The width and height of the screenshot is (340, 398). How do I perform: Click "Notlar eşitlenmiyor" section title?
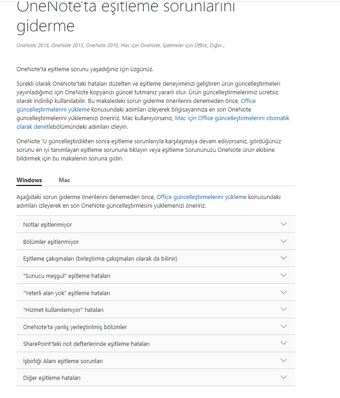click(x=48, y=225)
